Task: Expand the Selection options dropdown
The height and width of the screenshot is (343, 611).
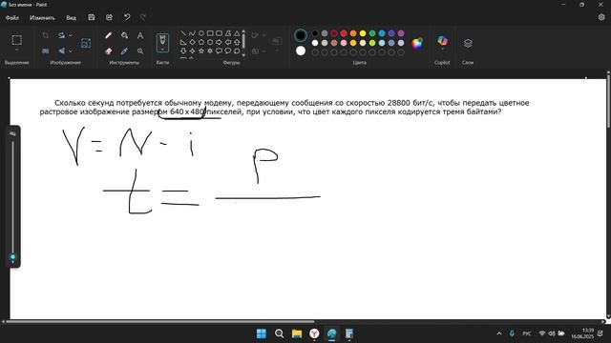Action: pos(17,50)
